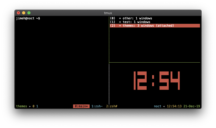Switch to the 2:zsh# window tab

112,106
